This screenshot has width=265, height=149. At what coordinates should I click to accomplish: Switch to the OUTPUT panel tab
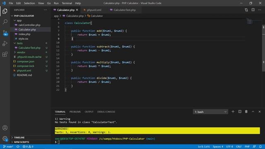coord(89,112)
